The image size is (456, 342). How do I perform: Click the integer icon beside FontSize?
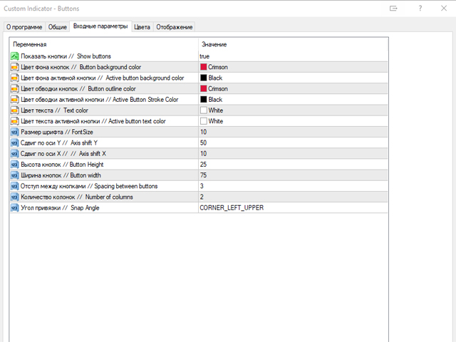pos(14,132)
